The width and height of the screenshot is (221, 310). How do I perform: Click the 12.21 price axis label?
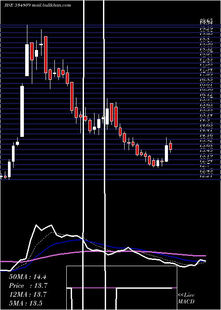[x=206, y=176]
